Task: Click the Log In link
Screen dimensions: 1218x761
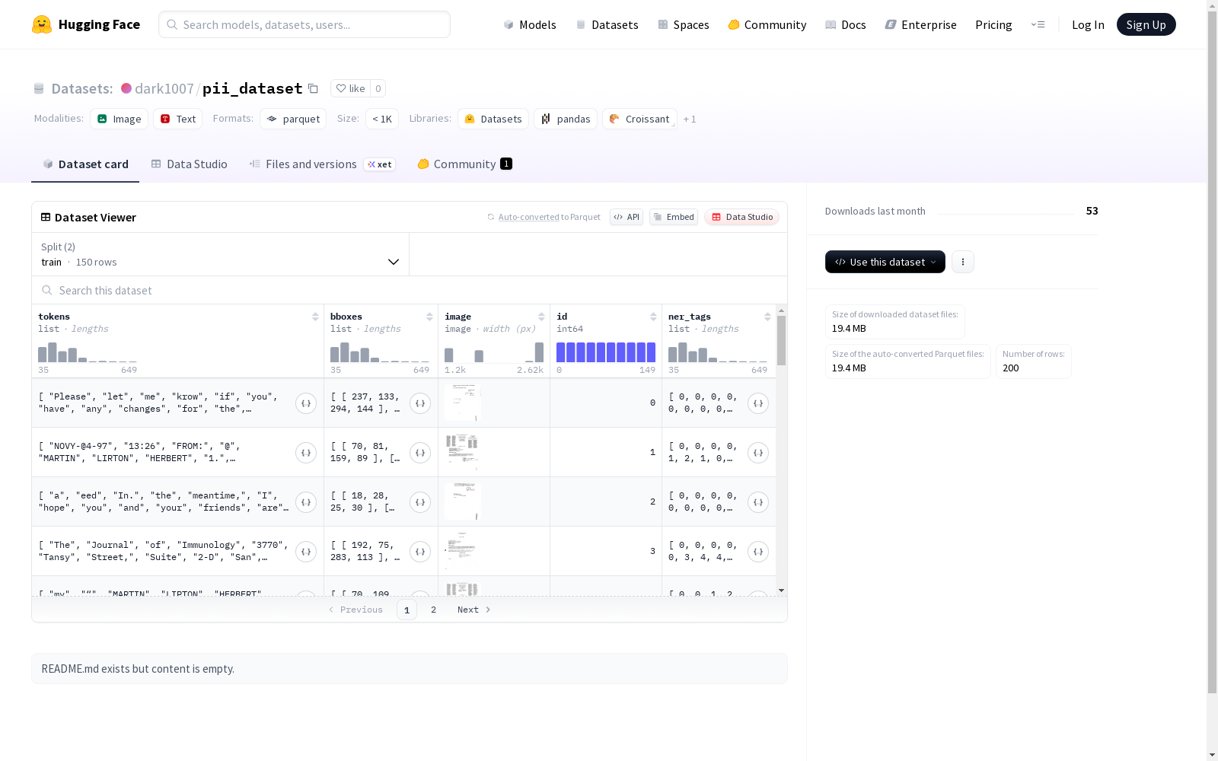Action: point(1088,24)
